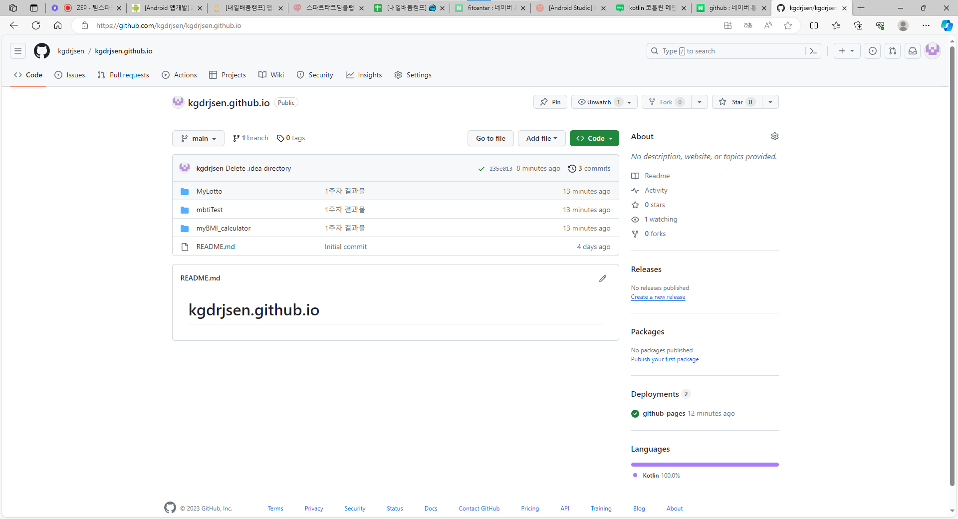Open the browser Favorites list icon
This screenshot has width=958, height=519.
click(x=836, y=25)
